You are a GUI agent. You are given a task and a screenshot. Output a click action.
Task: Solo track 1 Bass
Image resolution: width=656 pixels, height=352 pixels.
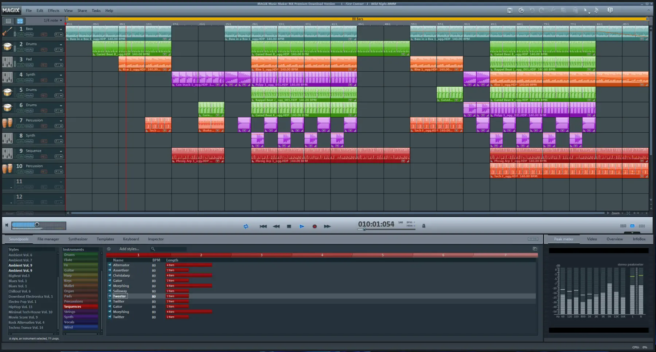pos(20,35)
